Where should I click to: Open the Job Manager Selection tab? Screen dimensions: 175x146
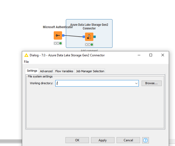pos(90,71)
